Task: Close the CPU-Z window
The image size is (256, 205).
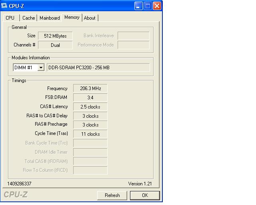Action: (157, 6)
